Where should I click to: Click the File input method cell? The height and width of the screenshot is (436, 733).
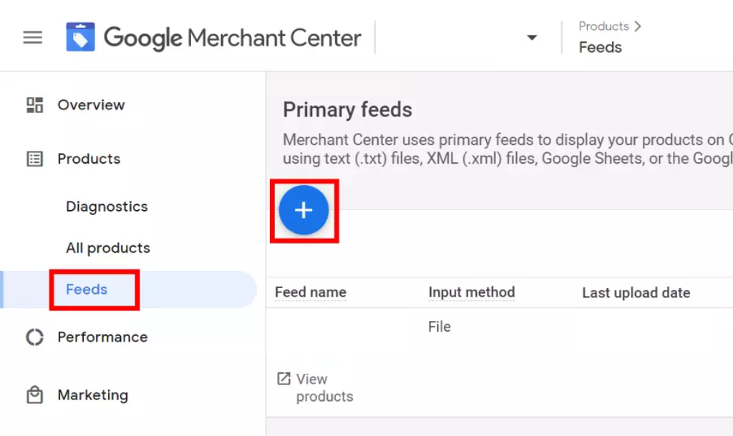[440, 327]
